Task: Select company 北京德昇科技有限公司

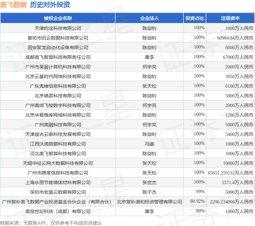Action: 58,96
